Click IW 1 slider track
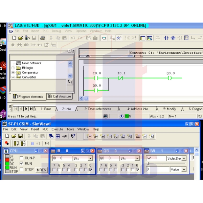 tap(166, 163)
